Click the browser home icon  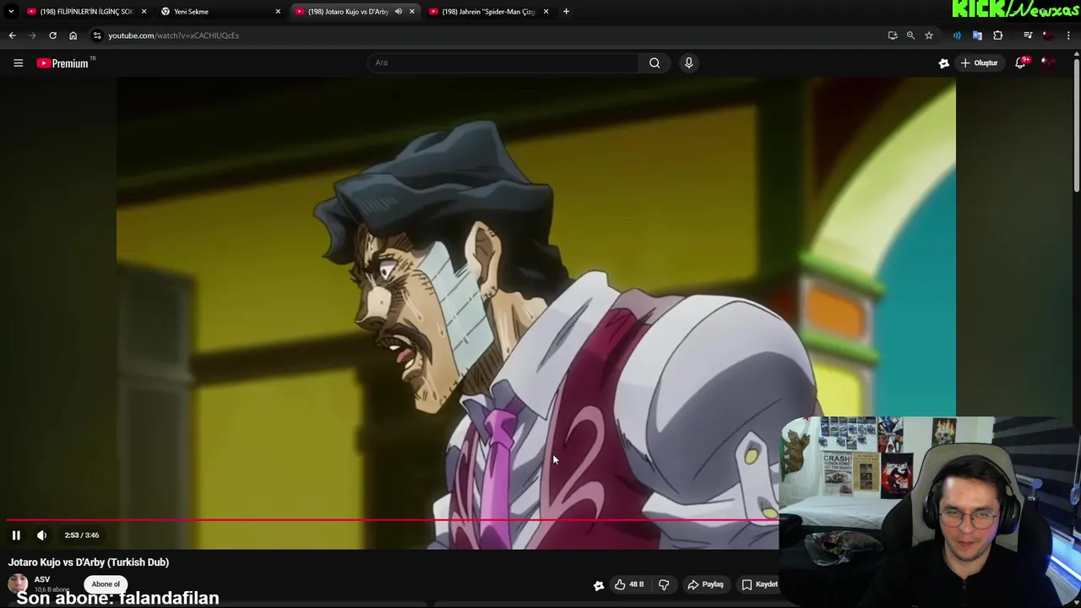[73, 35]
